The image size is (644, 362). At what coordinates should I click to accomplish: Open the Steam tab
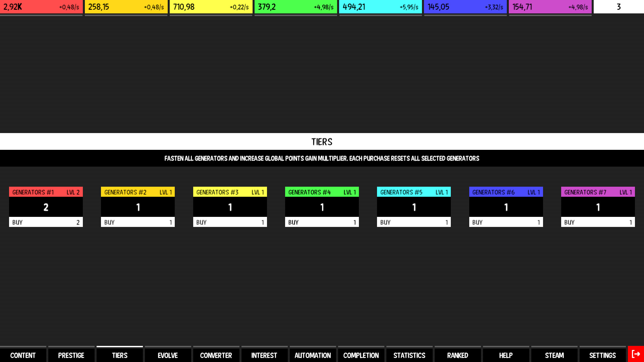[554, 355]
